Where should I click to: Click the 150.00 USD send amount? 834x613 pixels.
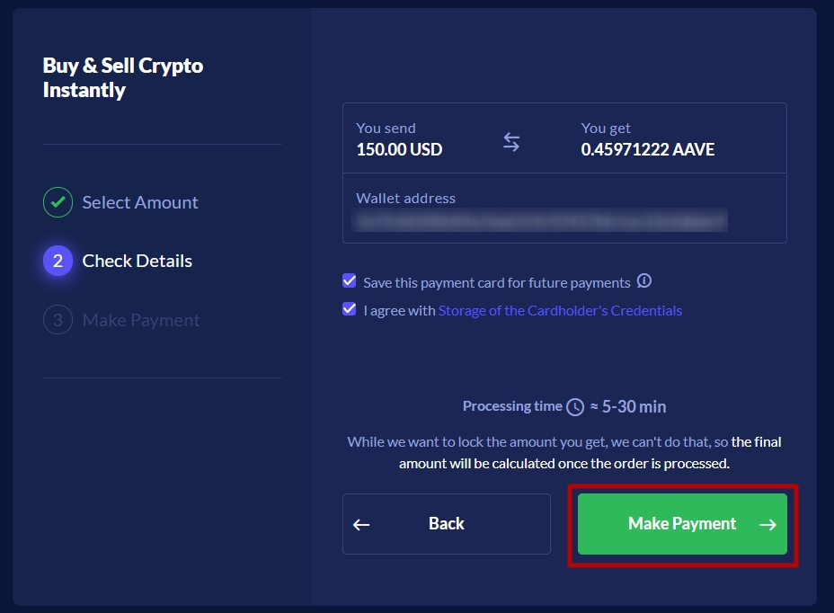click(399, 149)
